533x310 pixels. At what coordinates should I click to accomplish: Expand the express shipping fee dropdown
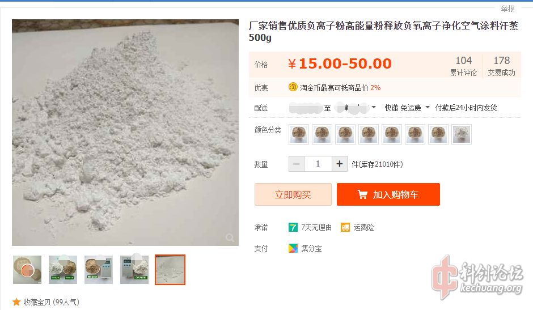pyautogui.click(x=428, y=108)
